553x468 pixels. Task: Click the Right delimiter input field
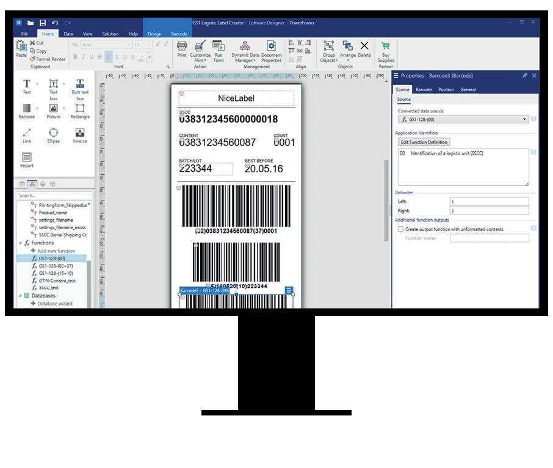(489, 211)
